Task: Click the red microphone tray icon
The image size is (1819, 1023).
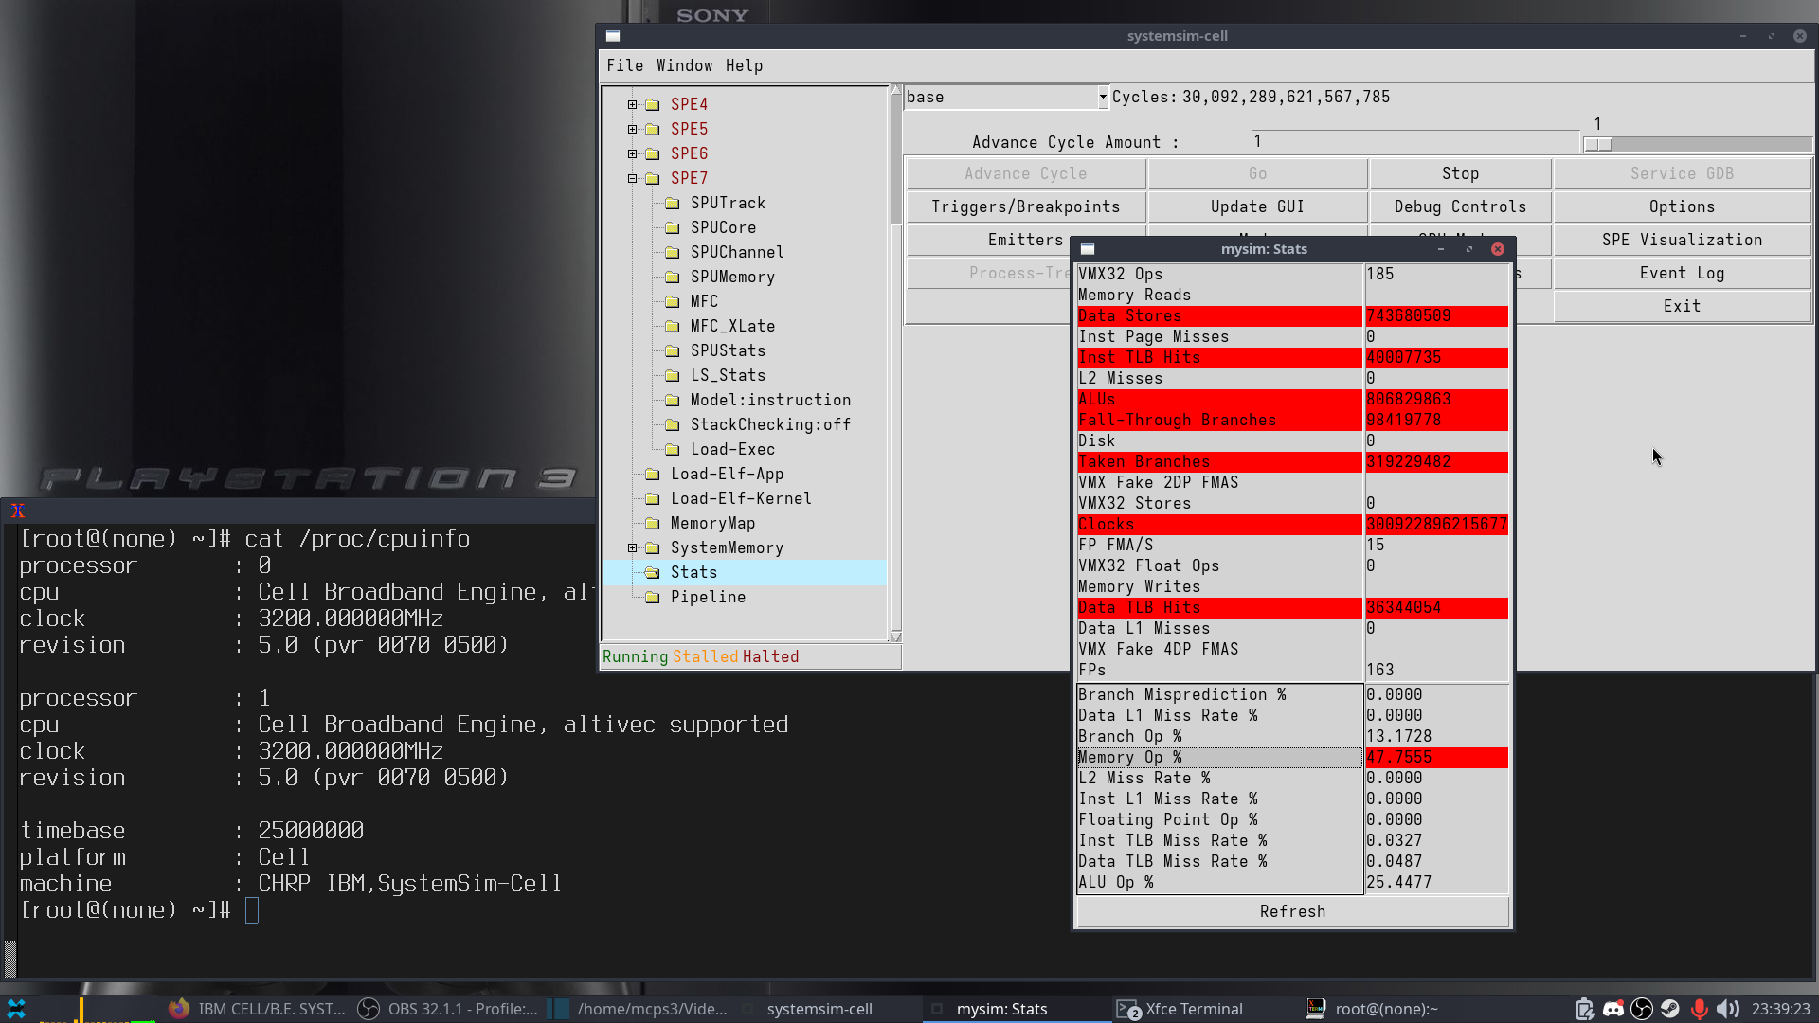Action: pyautogui.click(x=1700, y=1009)
